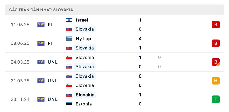Click Slovenia flag in 24.03.25 match

pyautogui.click(x=69, y=58)
